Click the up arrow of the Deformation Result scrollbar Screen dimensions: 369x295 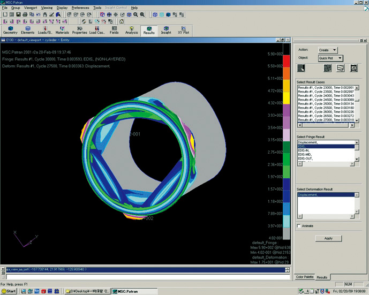click(357, 195)
